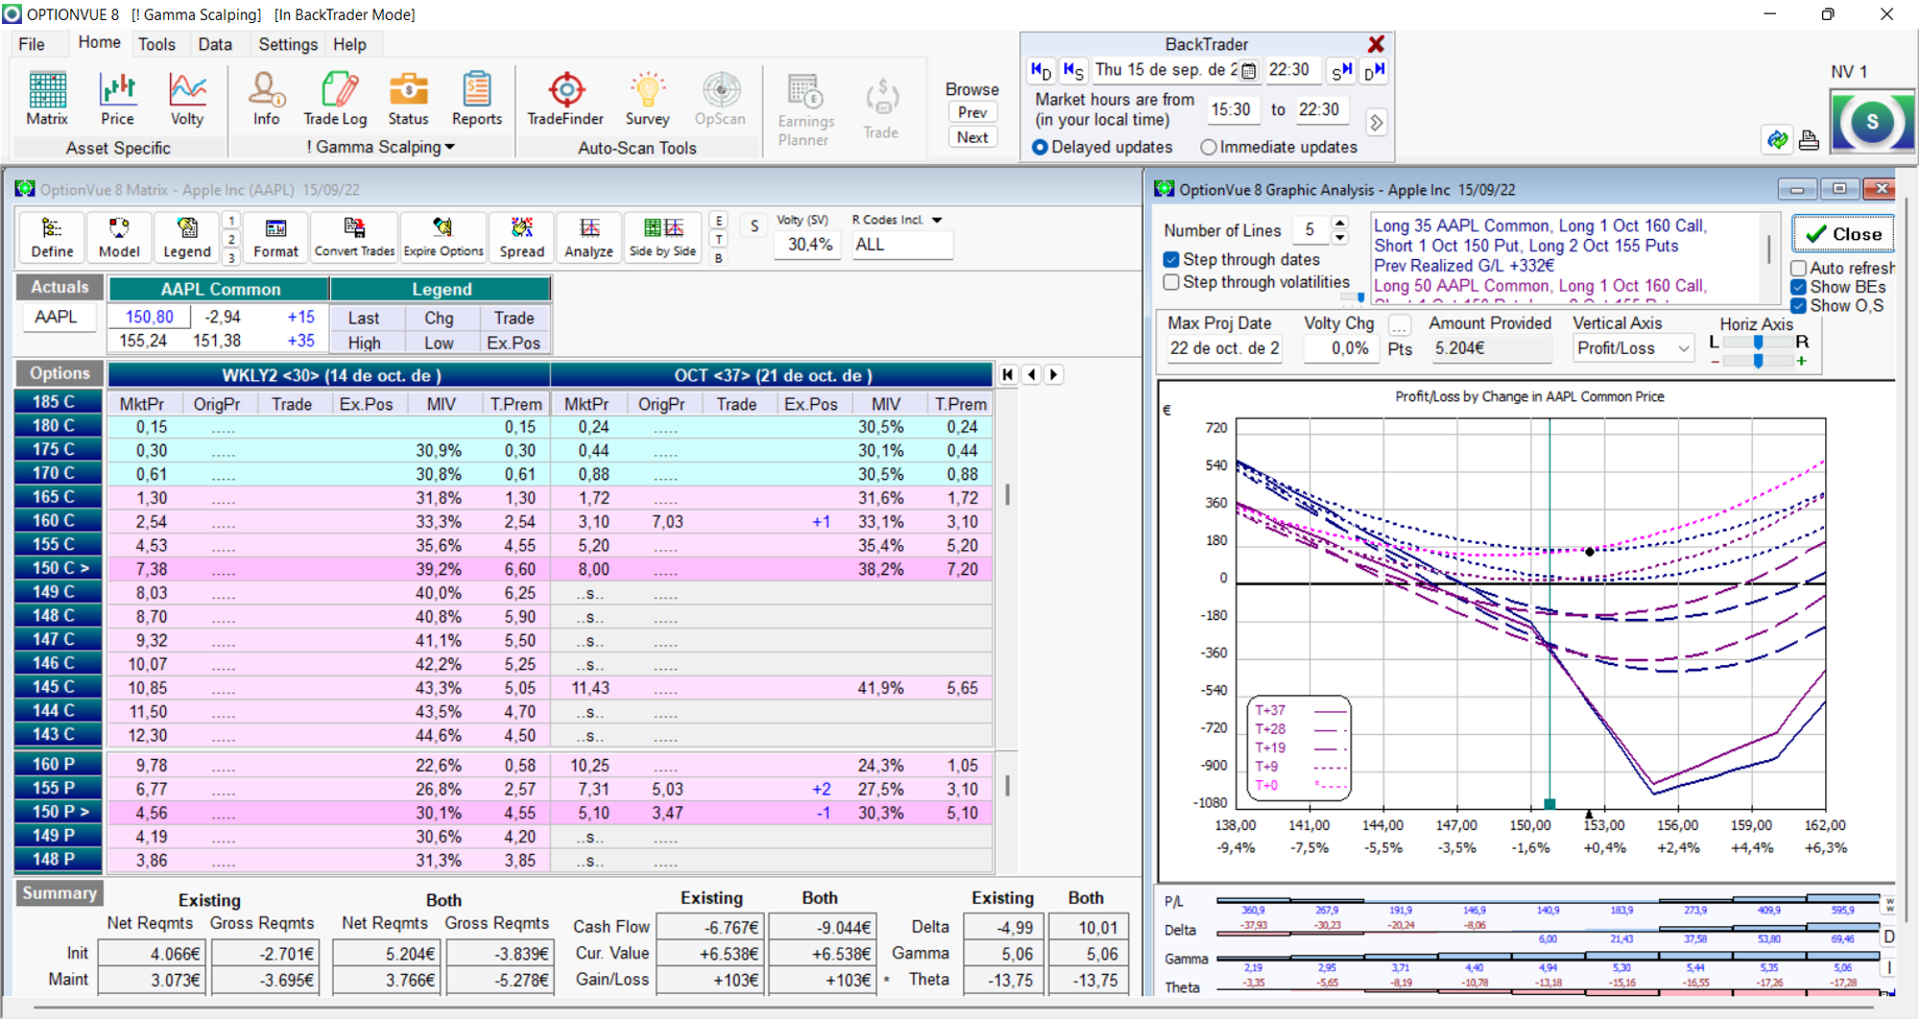The width and height of the screenshot is (1919, 1020).
Task: Open the Status tool
Action: pos(408,99)
